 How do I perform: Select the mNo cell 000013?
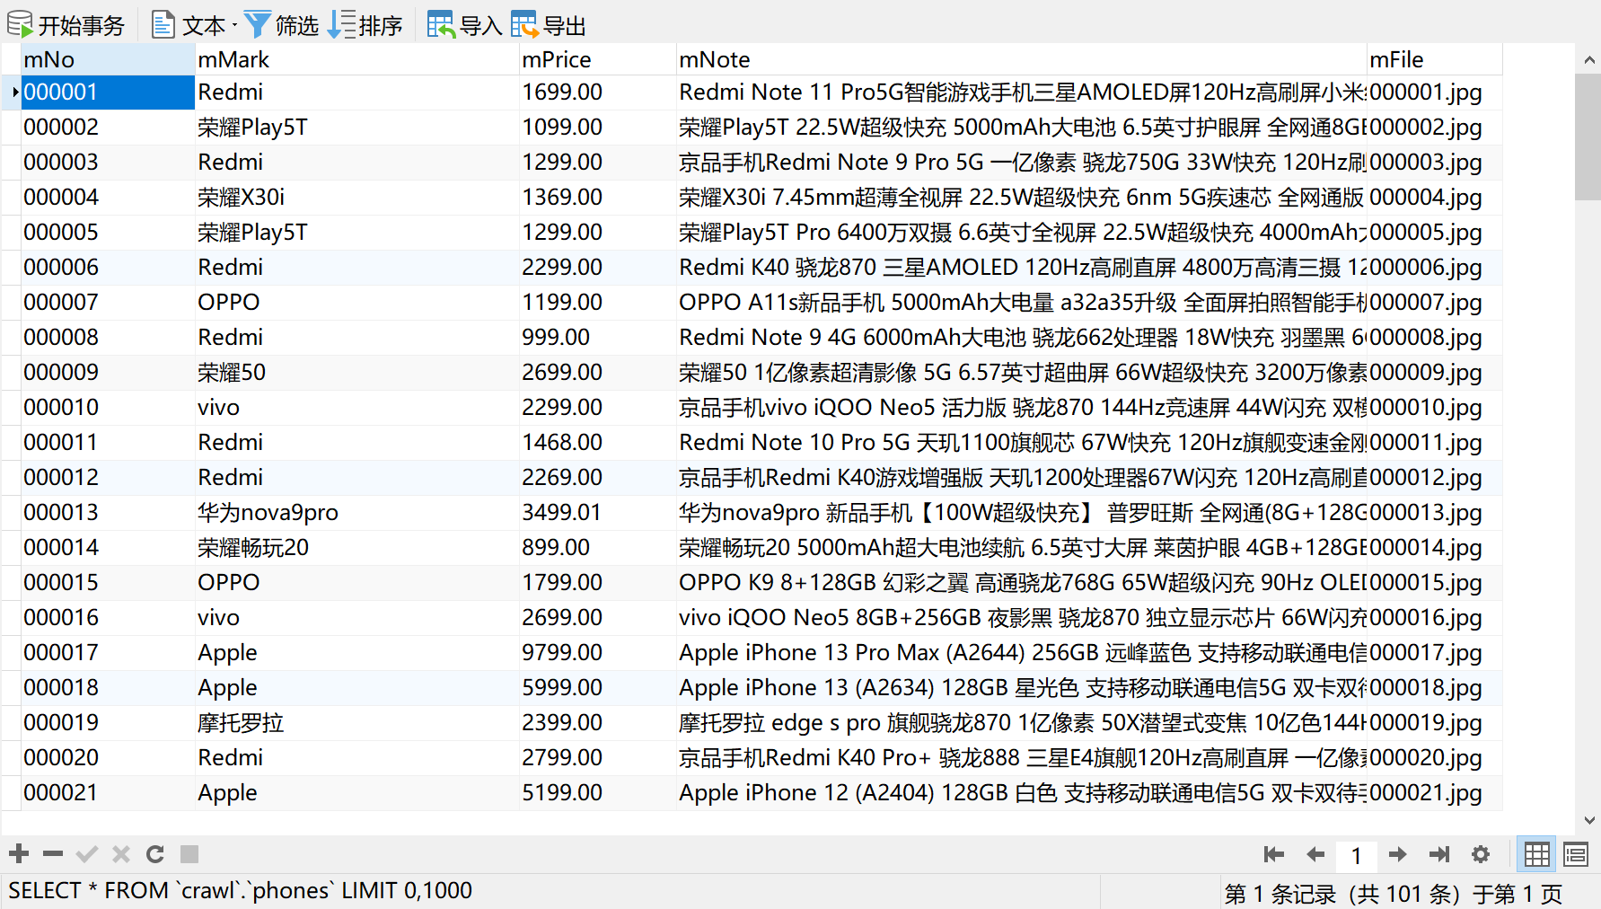click(x=108, y=513)
